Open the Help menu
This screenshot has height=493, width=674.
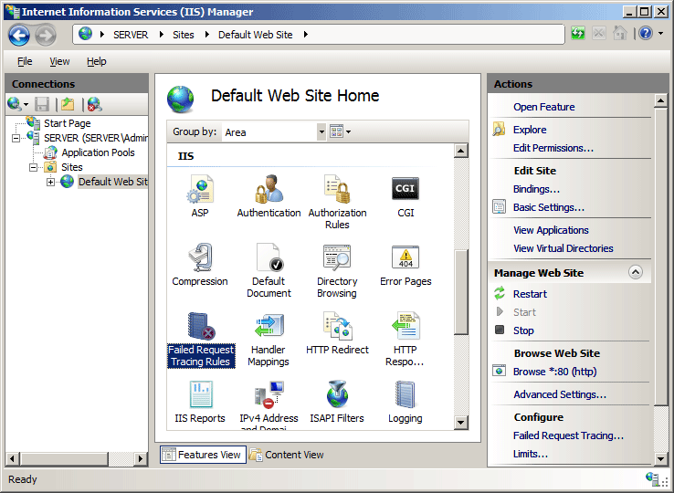point(96,61)
